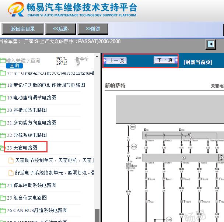Click document icon of 天窗调节控制单元 page
This screenshot has height=222, width=224.
tap(11, 161)
